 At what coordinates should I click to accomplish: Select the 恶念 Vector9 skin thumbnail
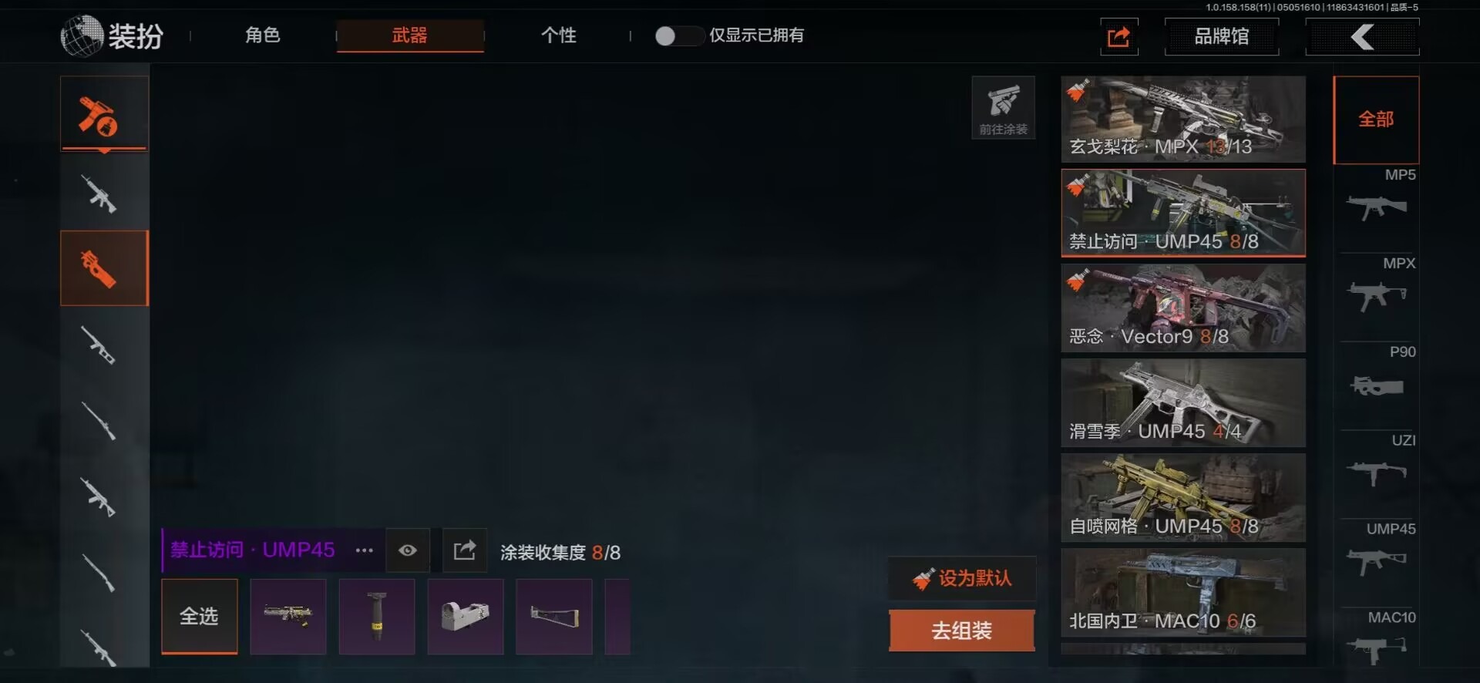coord(1183,308)
